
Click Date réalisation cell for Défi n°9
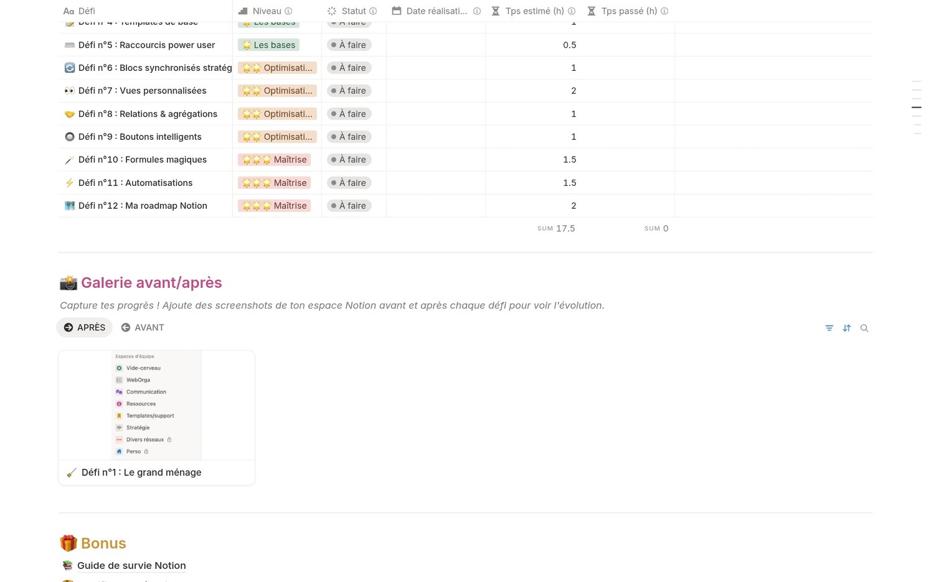436,137
